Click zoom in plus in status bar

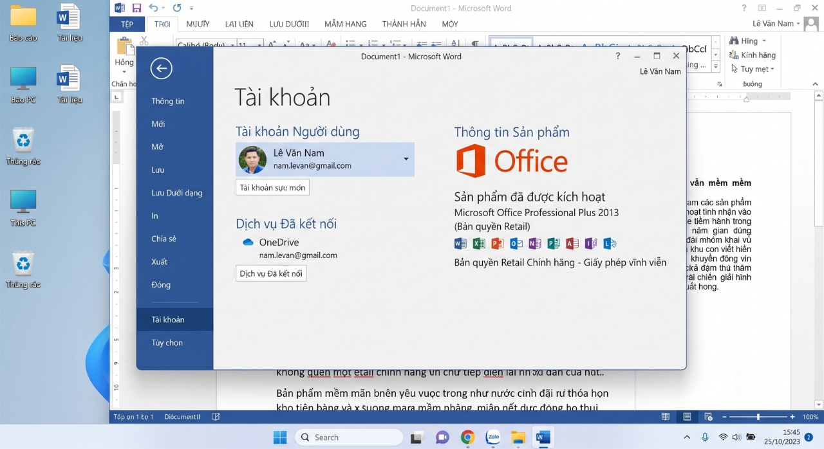[792, 417]
